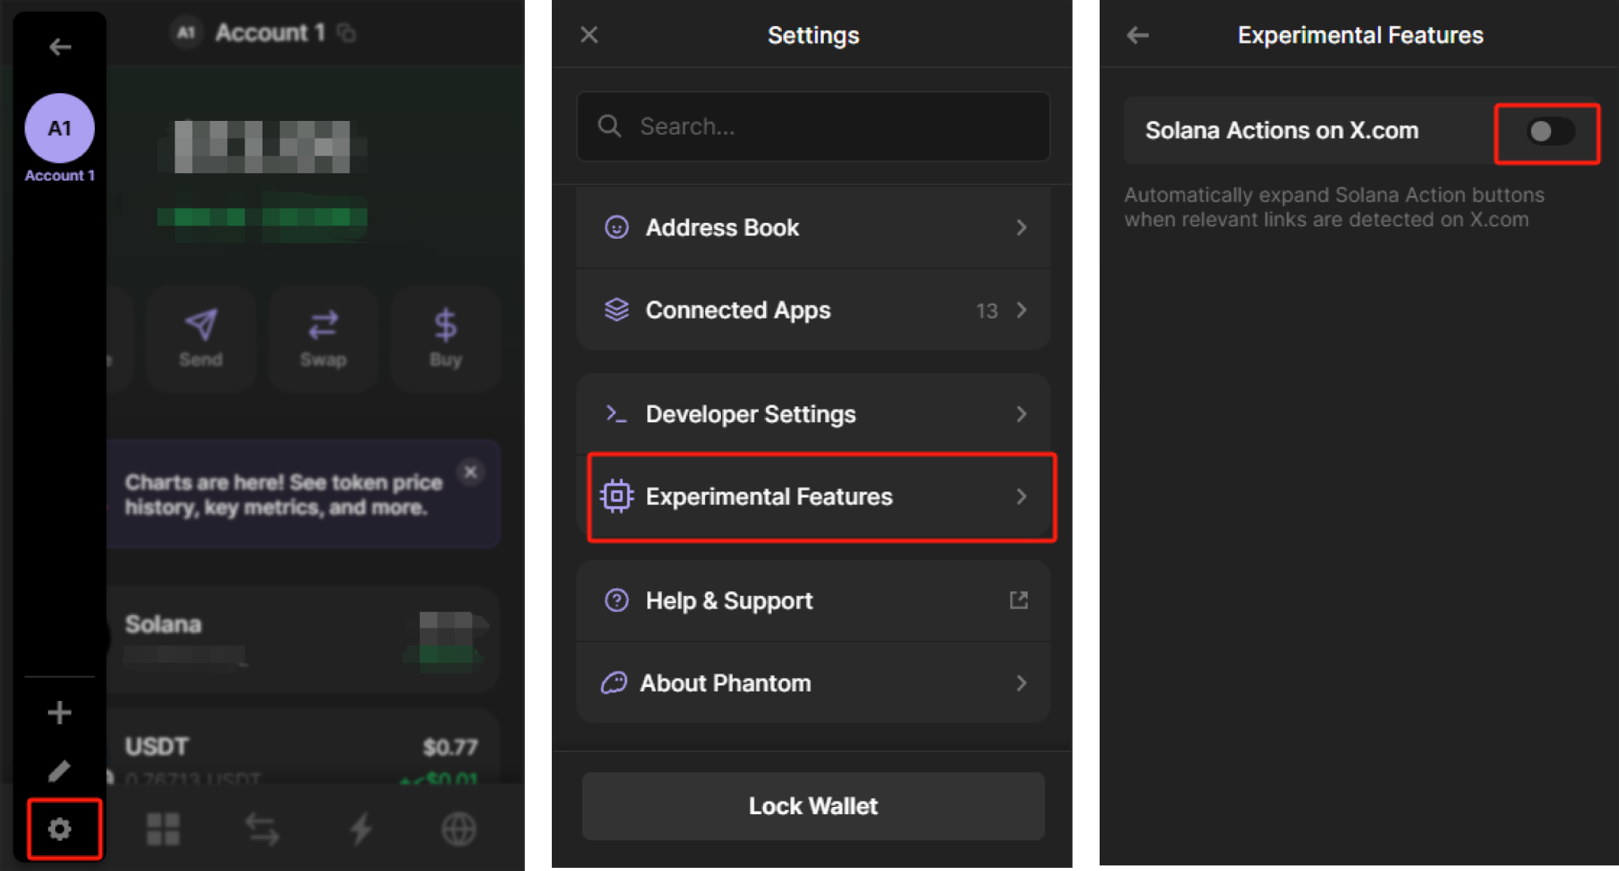Dismiss the Charts are here banner
The width and height of the screenshot is (1619, 871).
(x=470, y=472)
